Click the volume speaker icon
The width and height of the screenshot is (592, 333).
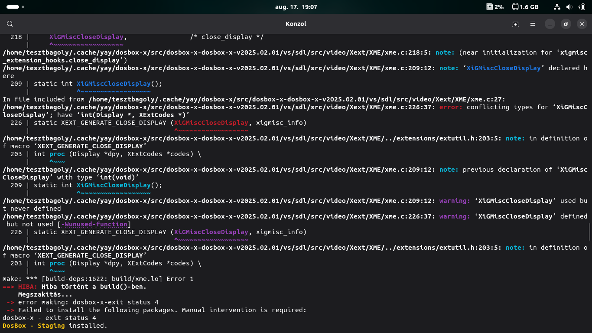(x=569, y=7)
